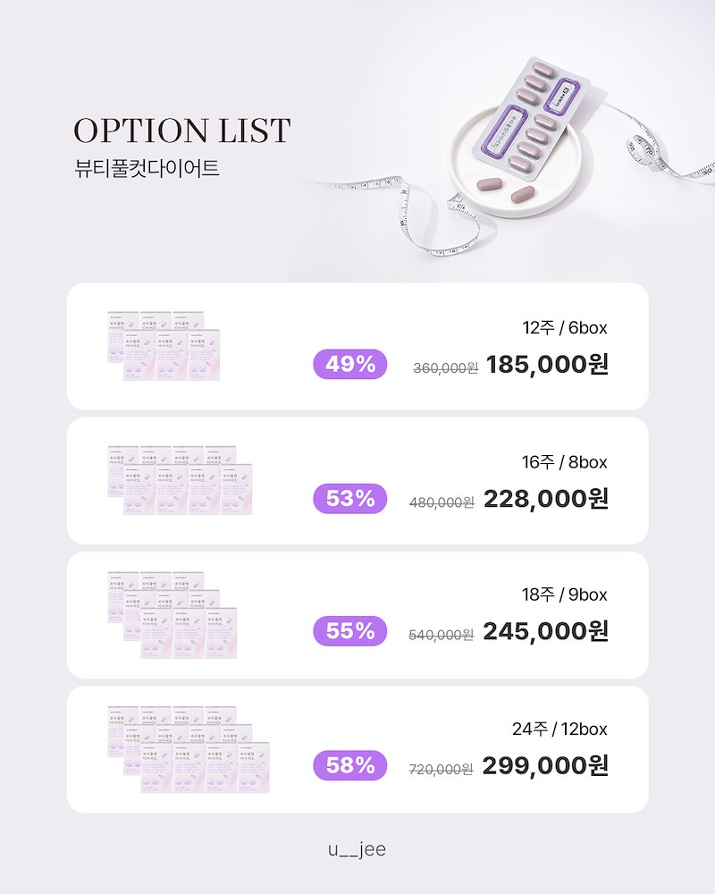The width and height of the screenshot is (715, 894).
Task: Select the 245,000원 sale price
Action: coord(546,631)
